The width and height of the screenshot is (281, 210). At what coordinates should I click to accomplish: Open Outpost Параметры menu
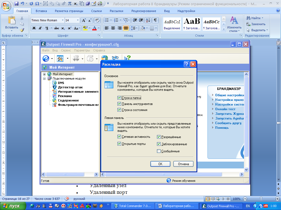click(82, 50)
